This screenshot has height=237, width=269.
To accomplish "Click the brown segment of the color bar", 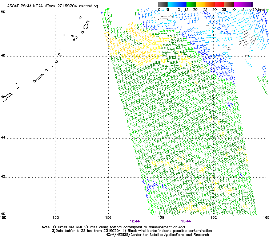I will click(229, 4).
